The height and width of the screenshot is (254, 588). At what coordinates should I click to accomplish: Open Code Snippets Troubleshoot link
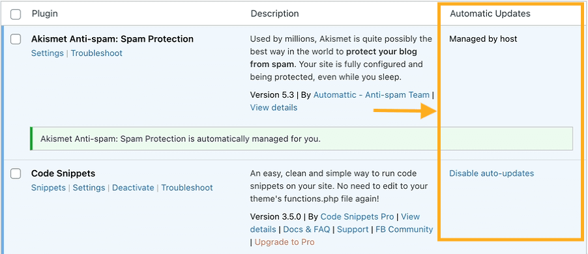[187, 188]
